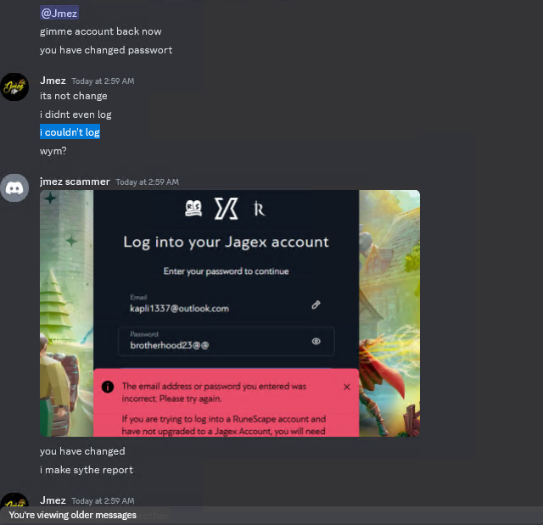This screenshot has height=525, width=543.
Task: Click 'Enter your password to continue' text
Action: [x=227, y=271]
